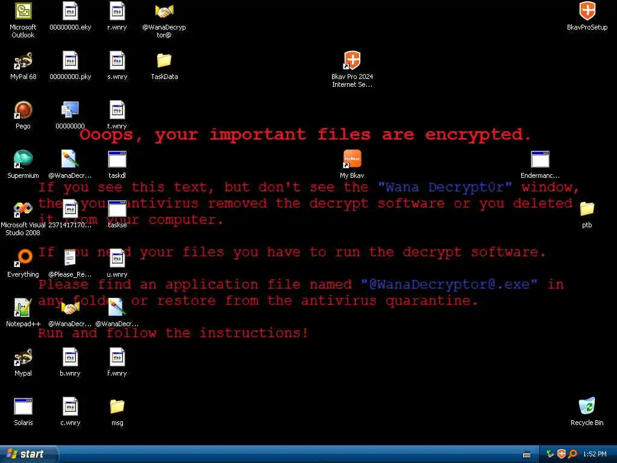Click the orange magnifier tray icon
The width and height of the screenshot is (617, 463).
(572, 455)
